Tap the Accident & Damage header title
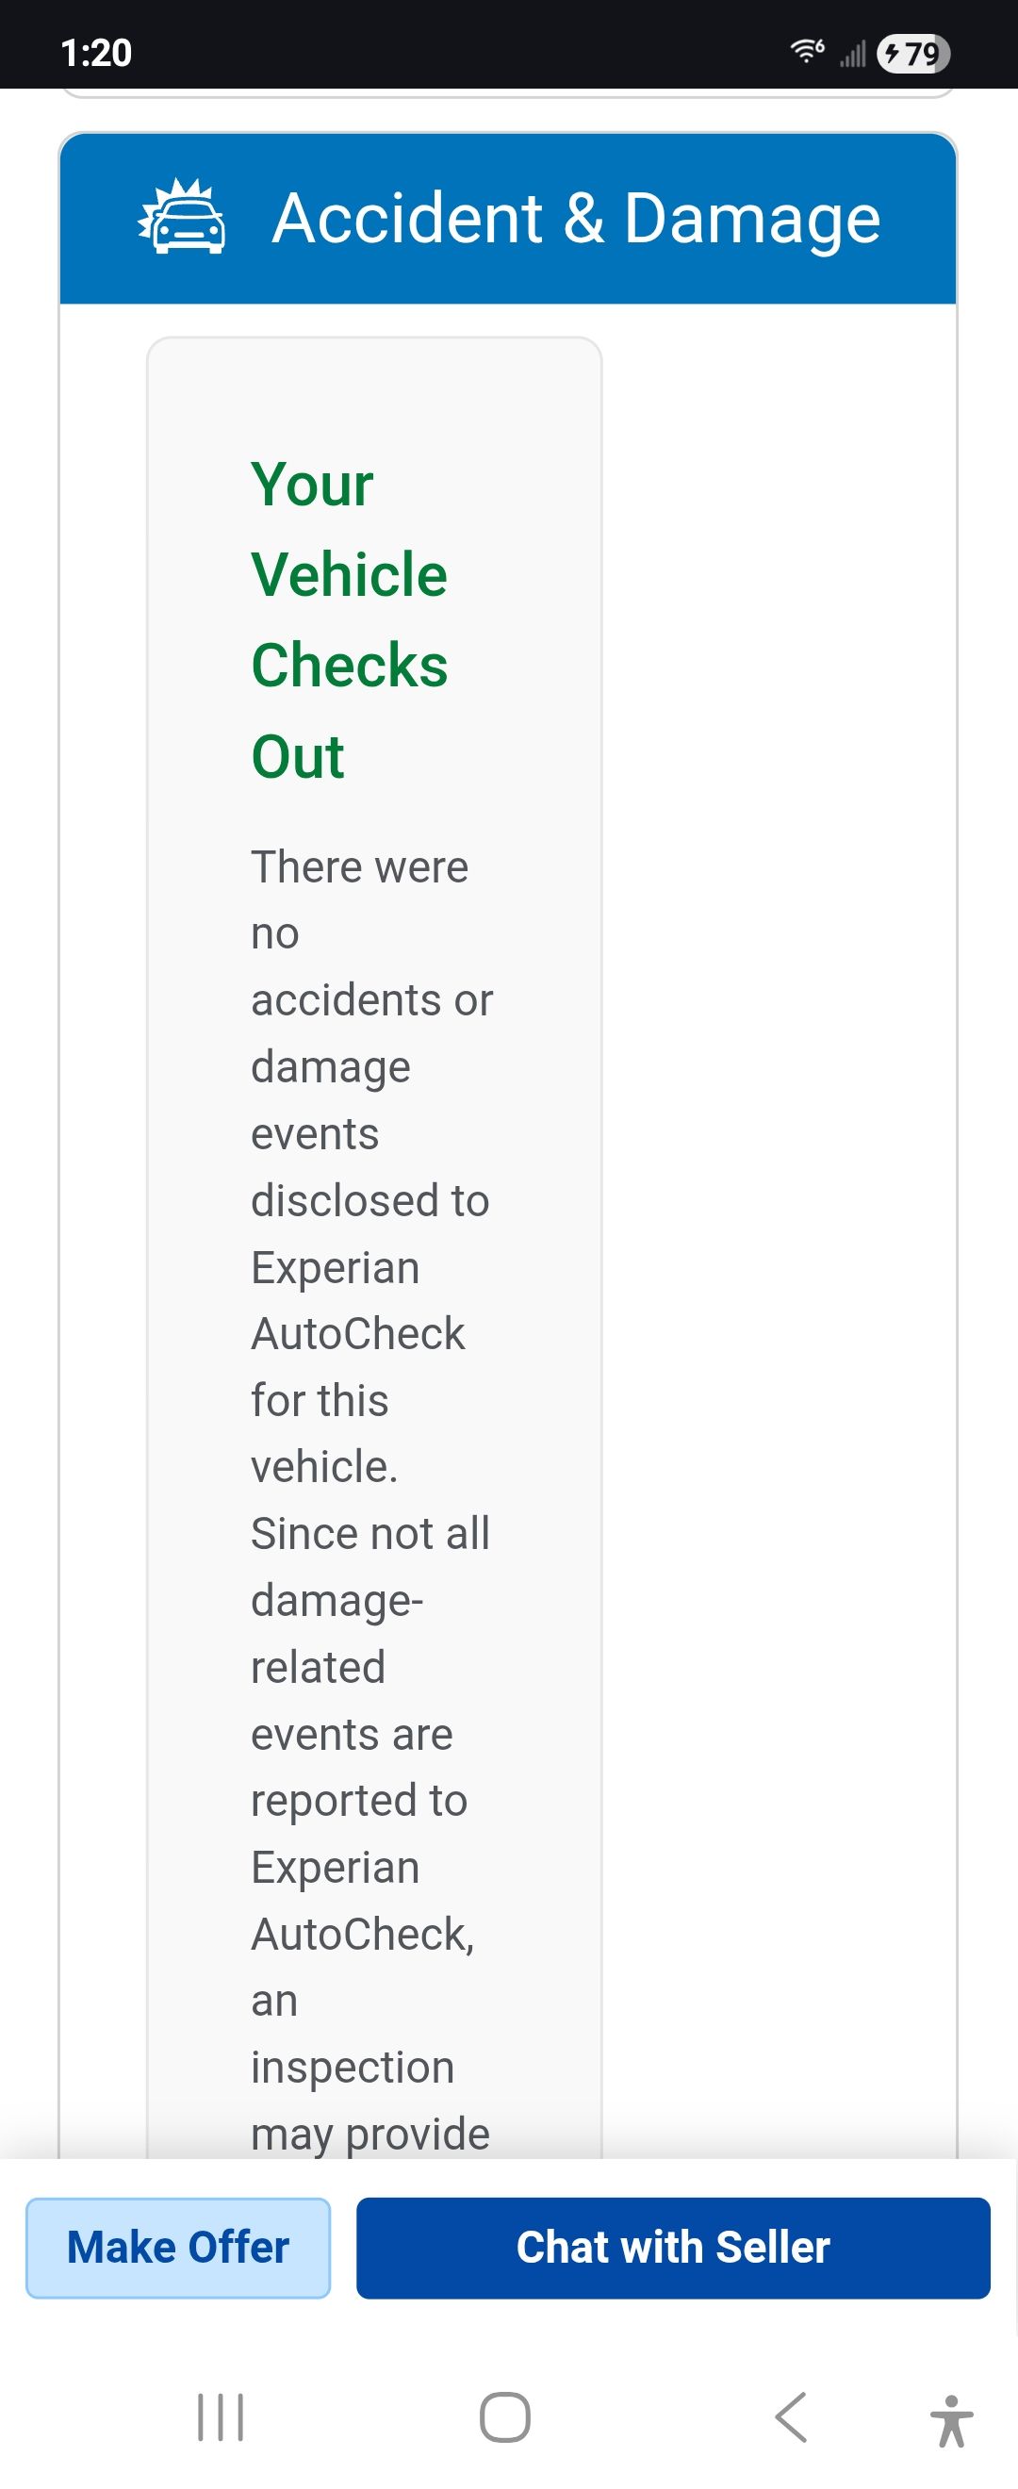This screenshot has height=2489, width=1018. [x=577, y=218]
